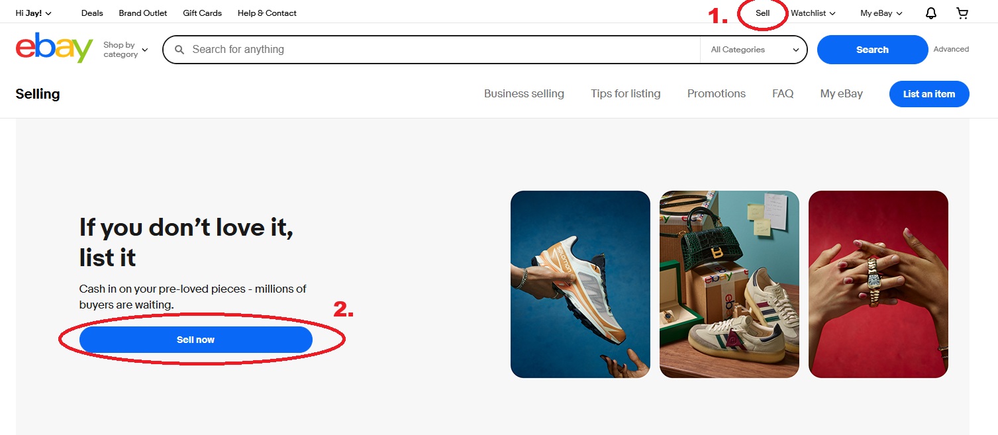Click the magnifier icon in search bar
The image size is (998, 435).
179,50
